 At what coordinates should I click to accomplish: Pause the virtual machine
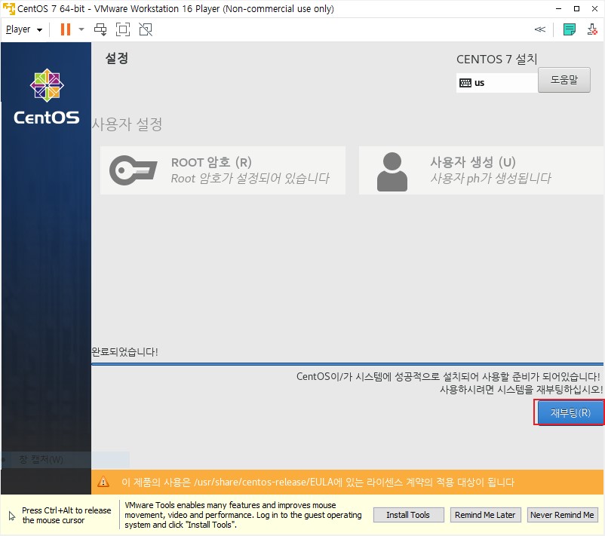click(x=66, y=29)
